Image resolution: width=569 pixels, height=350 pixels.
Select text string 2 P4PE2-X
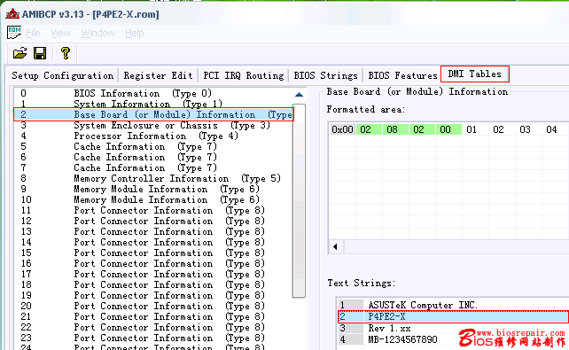(x=453, y=316)
